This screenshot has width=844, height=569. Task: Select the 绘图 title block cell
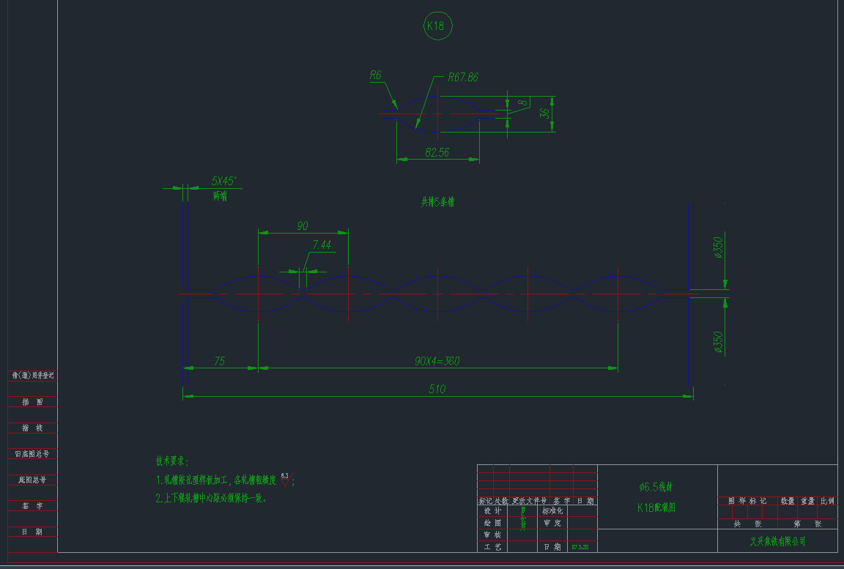[x=492, y=523]
